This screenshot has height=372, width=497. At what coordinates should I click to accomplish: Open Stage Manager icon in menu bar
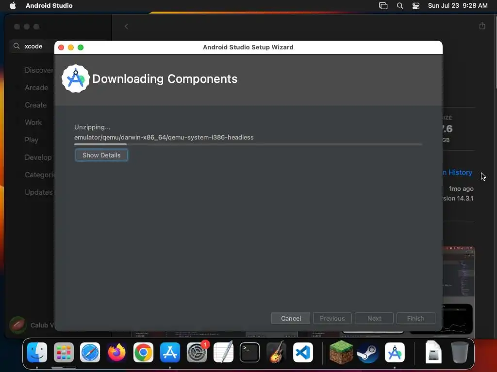383,5
